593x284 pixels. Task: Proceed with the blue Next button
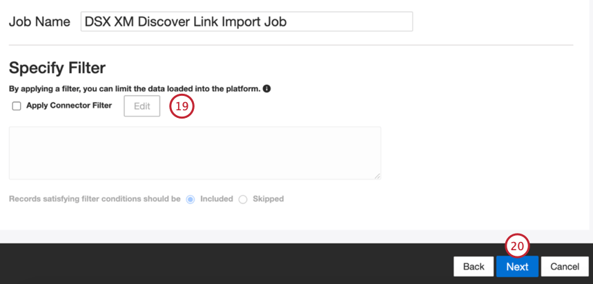[517, 267]
